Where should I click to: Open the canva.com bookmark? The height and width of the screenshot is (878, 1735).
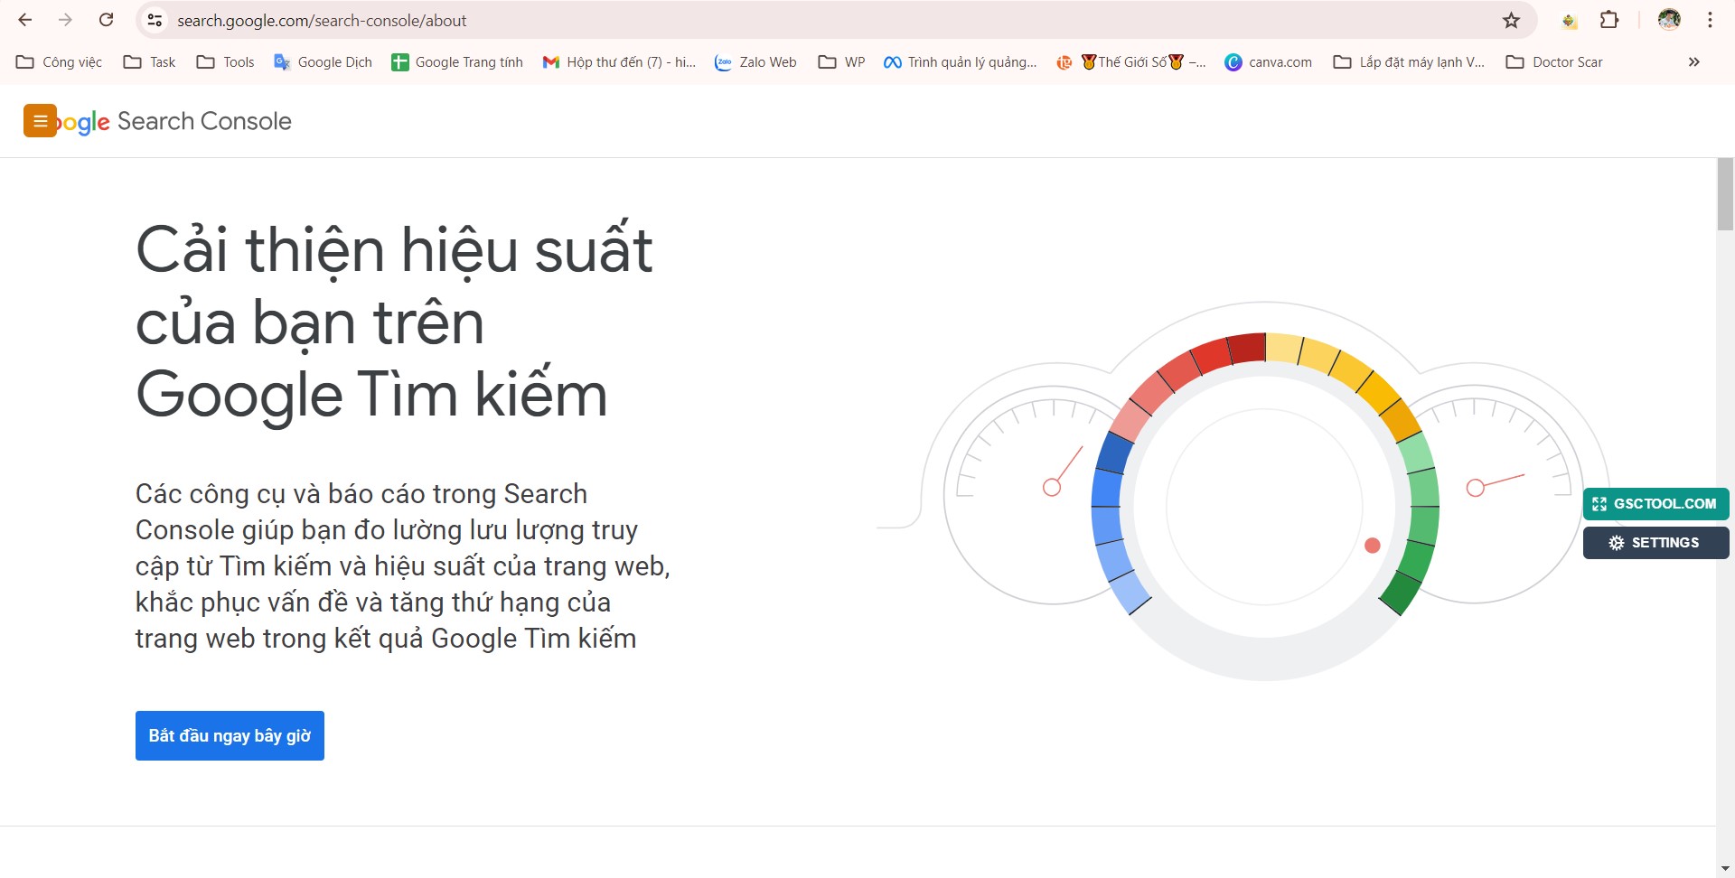[1268, 61]
